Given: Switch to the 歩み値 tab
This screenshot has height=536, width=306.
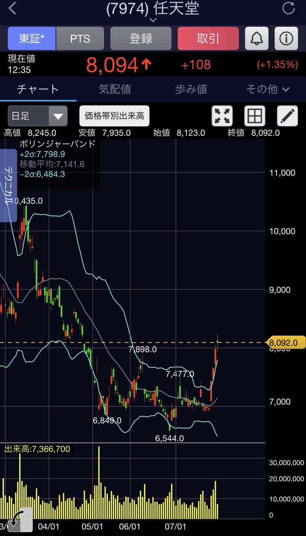Looking at the screenshot, I should pyautogui.click(x=191, y=89).
